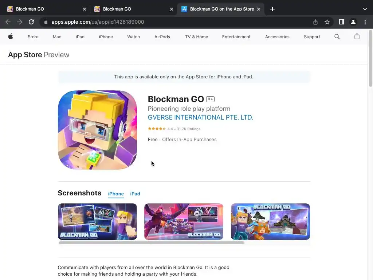This screenshot has height=280, width=373.
Task: Open the third screenshot with Mine island
Action: [270, 222]
